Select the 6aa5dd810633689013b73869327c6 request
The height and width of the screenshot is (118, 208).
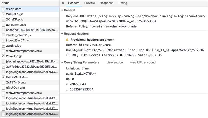click(30, 30)
